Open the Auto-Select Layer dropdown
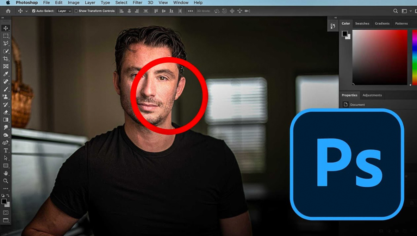 (64, 11)
